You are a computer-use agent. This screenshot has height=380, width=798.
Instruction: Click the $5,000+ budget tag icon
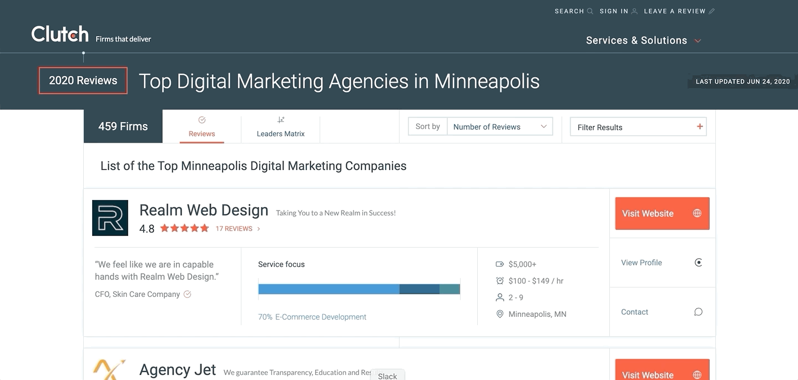click(x=499, y=264)
